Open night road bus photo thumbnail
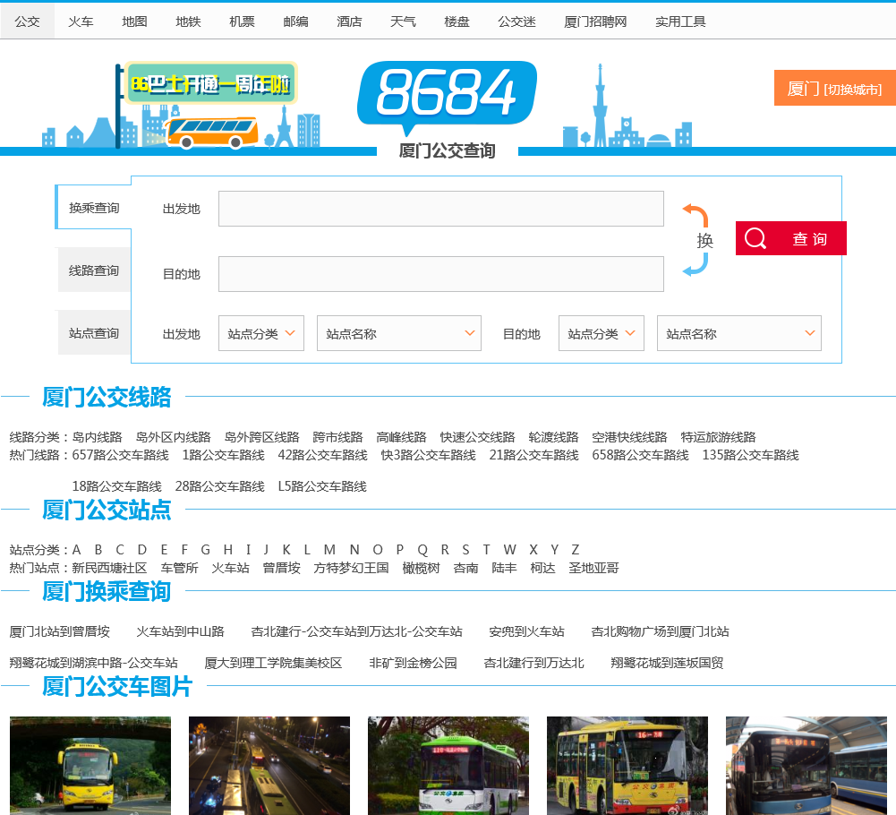 pyautogui.click(x=269, y=766)
